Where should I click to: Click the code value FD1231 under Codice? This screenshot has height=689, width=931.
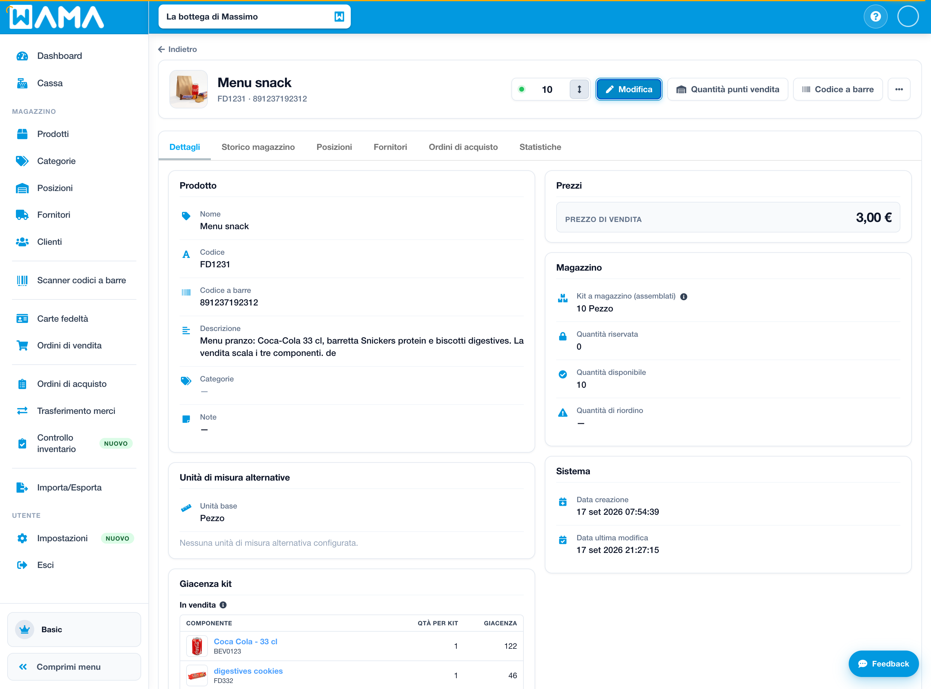pyautogui.click(x=215, y=264)
